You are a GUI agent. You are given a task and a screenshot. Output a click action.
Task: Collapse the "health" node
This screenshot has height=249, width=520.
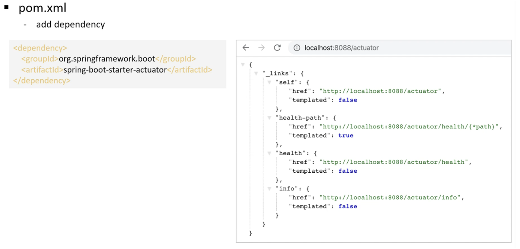coord(270,153)
